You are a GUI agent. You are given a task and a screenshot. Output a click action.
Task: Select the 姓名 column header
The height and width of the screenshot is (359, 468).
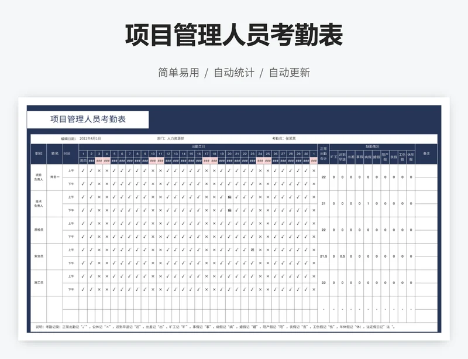click(54, 153)
